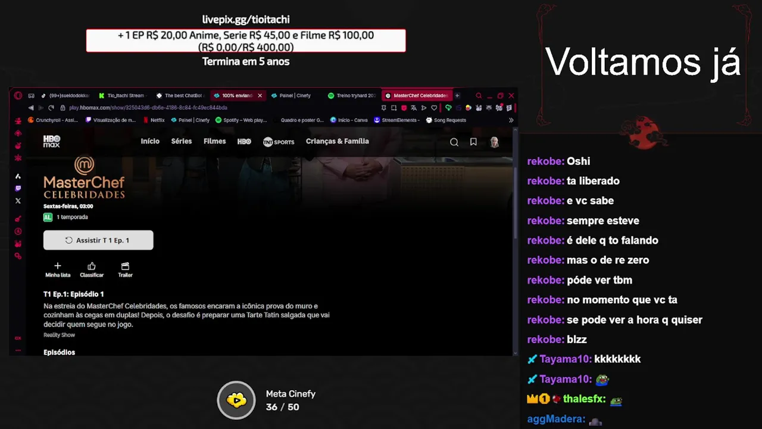Click livepix.gg/tioitachi text at top
762x429 pixels.
[x=246, y=20]
